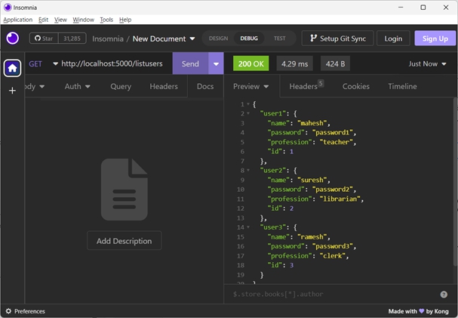Open the home dashboard icon

tap(12, 68)
